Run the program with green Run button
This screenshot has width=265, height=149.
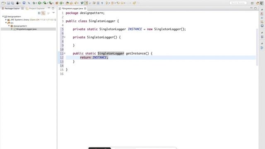pos(39,3)
